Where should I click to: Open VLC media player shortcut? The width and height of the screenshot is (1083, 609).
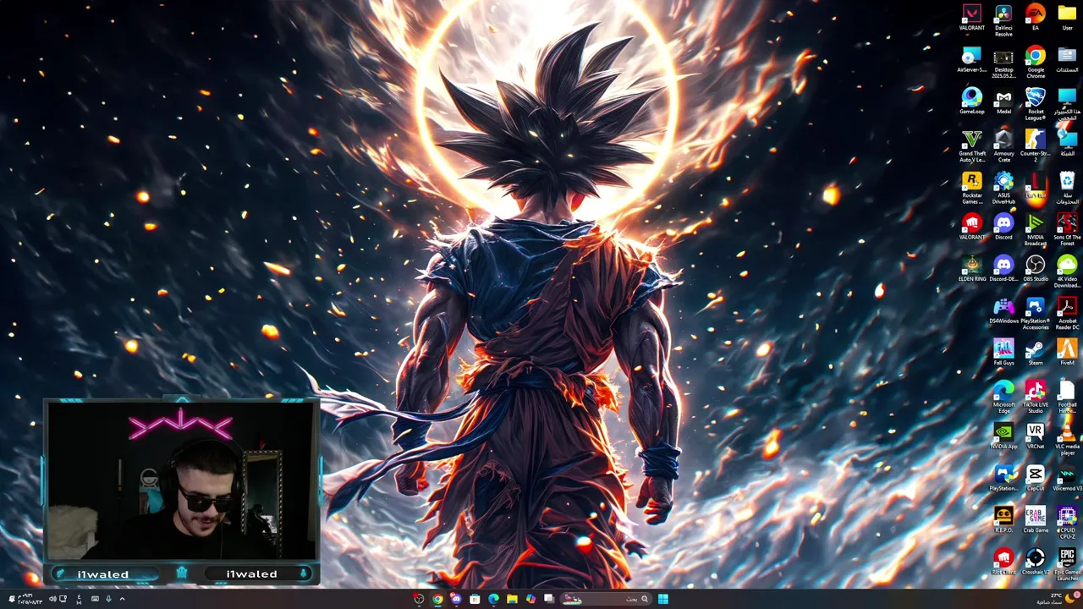[x=1067, y=439]
